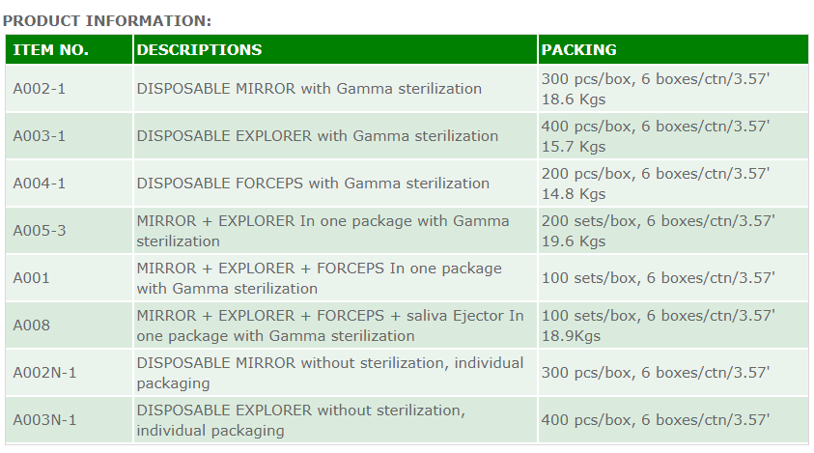814x453 pixels.
Task: Click the DESCRIPTIONS column header
Action: pyautogui.click(x=199, y=50)
